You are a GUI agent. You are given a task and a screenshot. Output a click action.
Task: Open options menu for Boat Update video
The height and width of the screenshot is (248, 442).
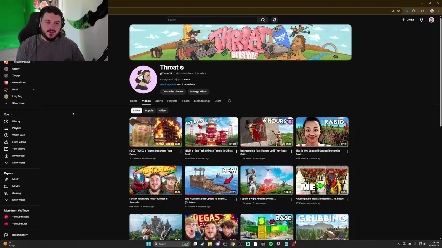coord(236,199)
